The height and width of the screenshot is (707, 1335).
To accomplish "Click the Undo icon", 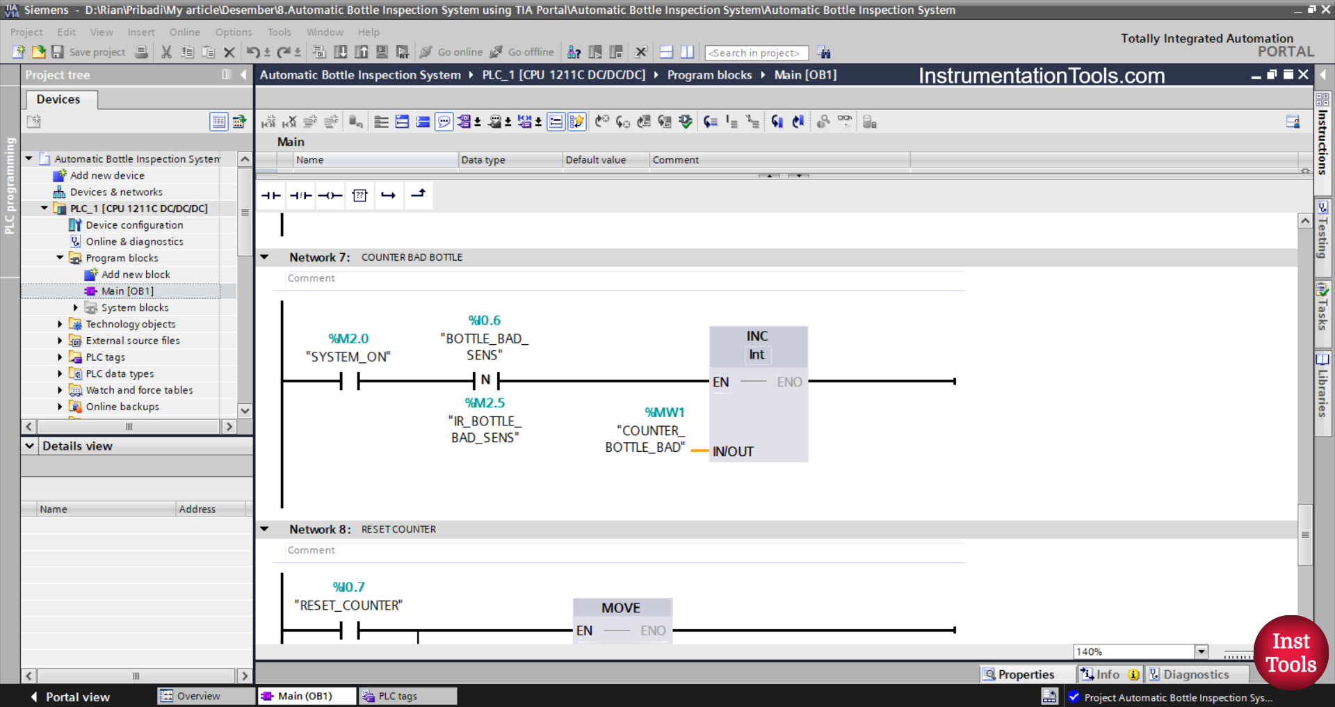I will [253, 52].
